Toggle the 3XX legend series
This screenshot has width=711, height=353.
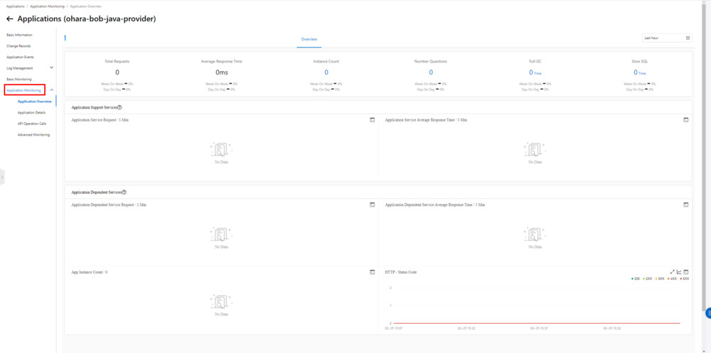click(661, 278)
